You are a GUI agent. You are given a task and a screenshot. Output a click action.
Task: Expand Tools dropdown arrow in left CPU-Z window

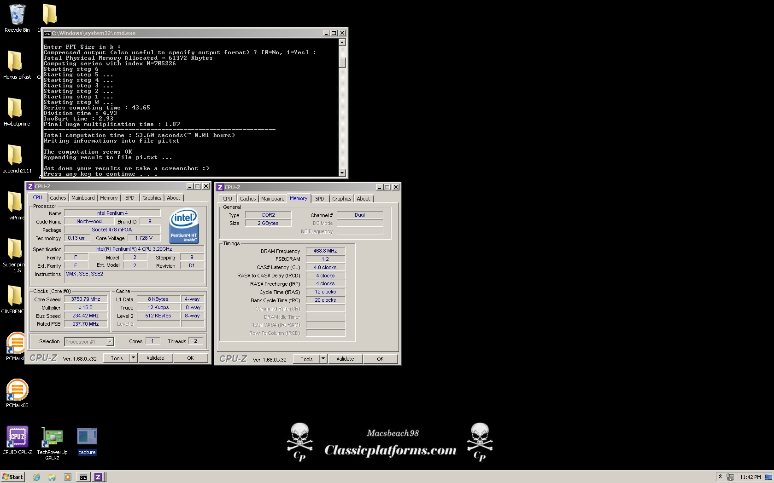pos(134,358)
